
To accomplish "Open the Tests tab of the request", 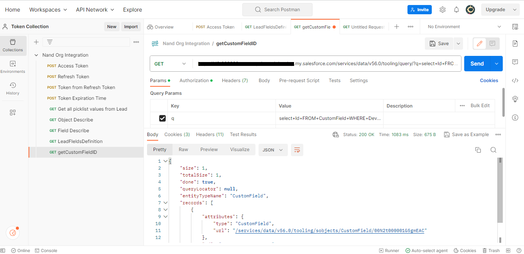I will click(x=335, y=81).
